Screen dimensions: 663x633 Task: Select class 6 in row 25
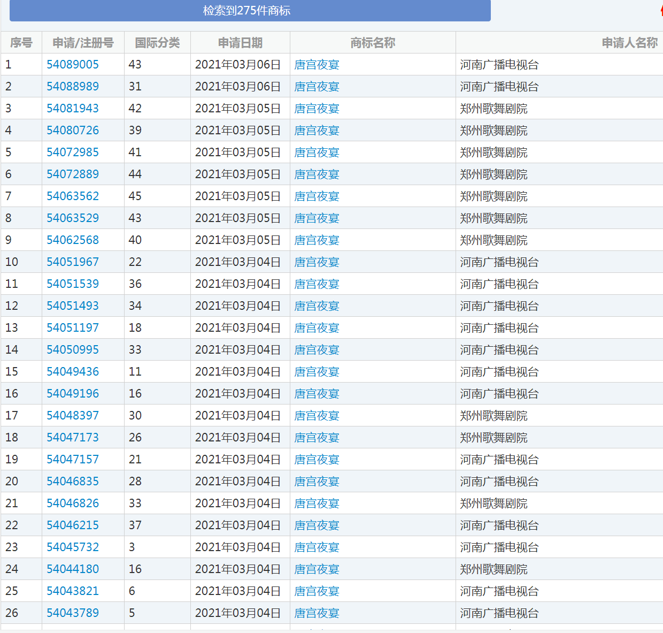[132, 591]
